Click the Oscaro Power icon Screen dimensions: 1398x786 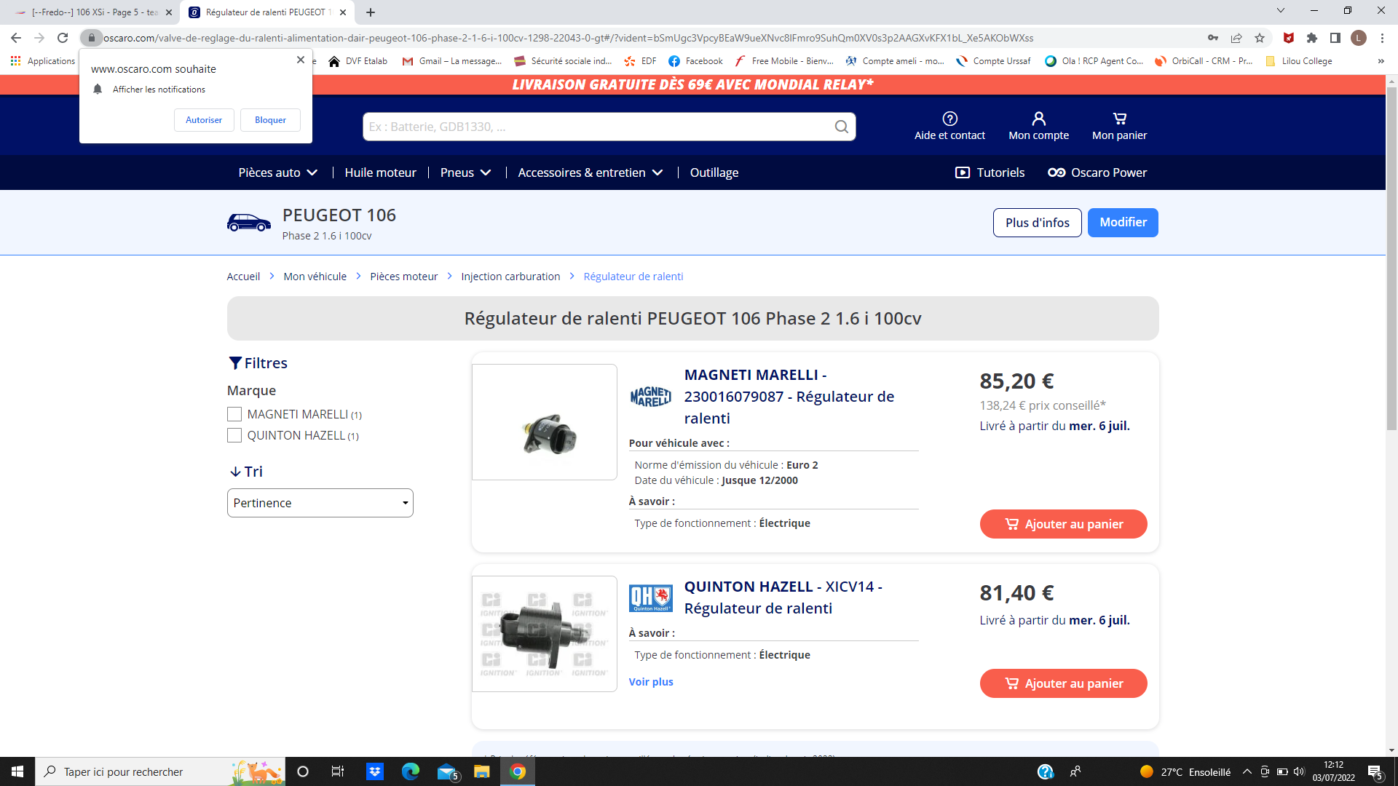pyautogui.click(x=1057, y=172)
